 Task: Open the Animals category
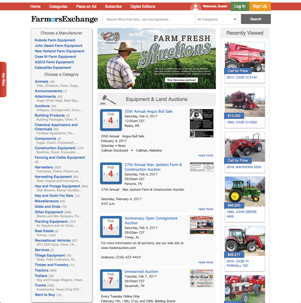(41, 82)
